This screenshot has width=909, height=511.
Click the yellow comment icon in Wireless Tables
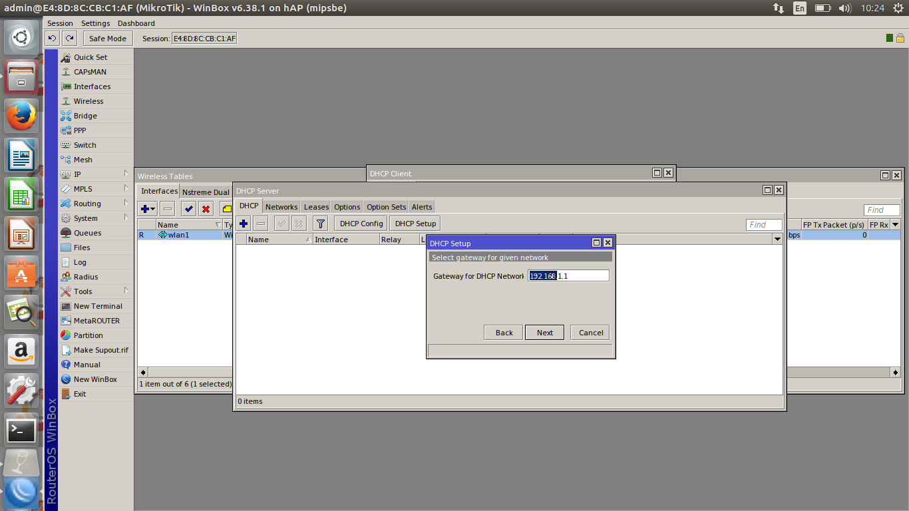click(226, 209)
